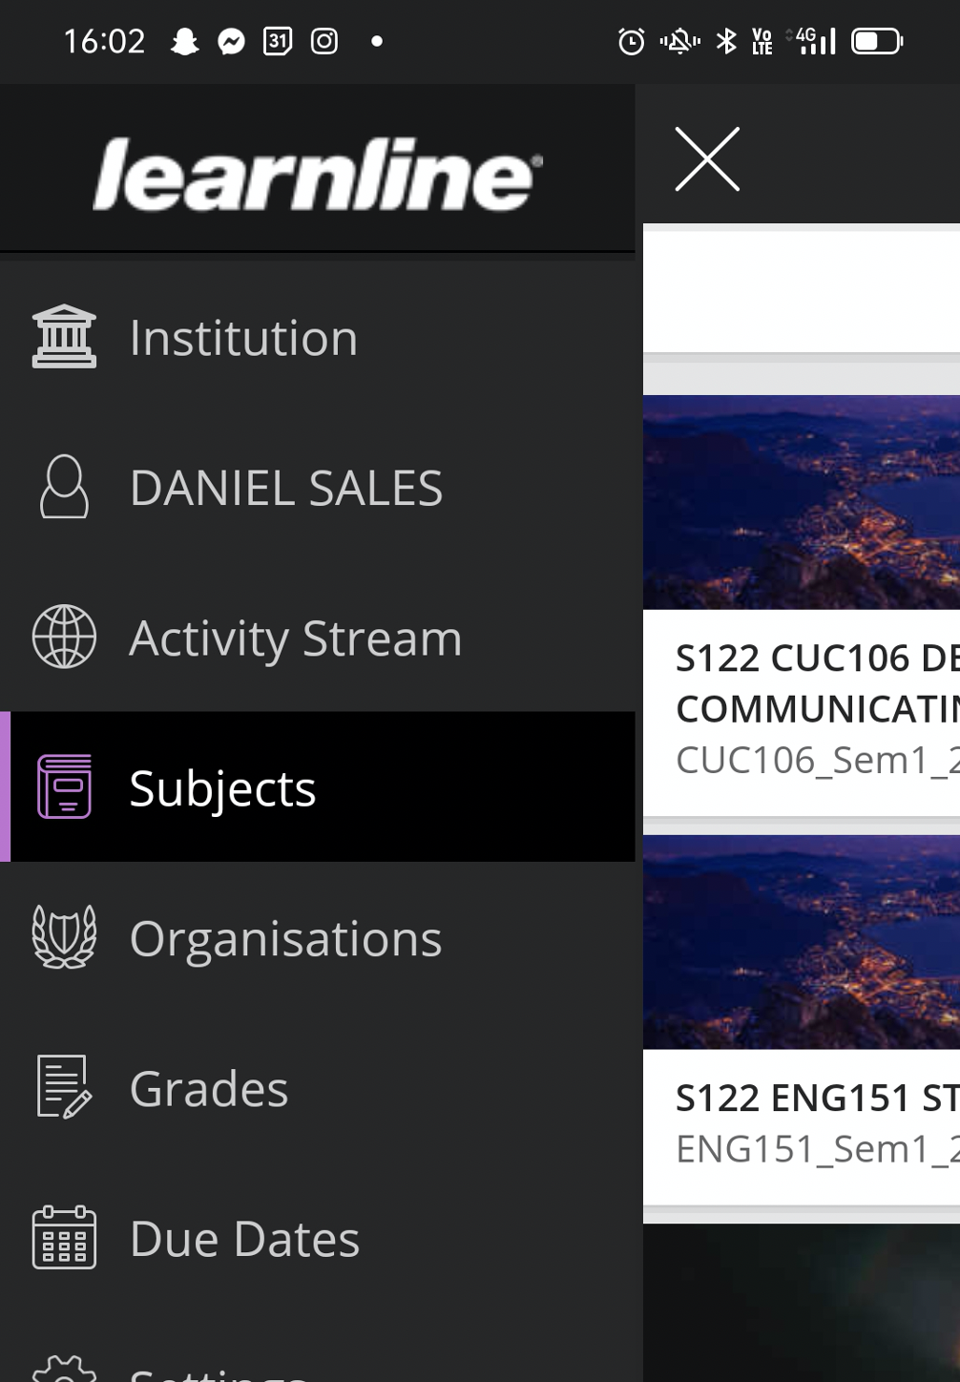960x1382 pixels.
Task: Tap the Subjects book icon
Action: point(64,787)
